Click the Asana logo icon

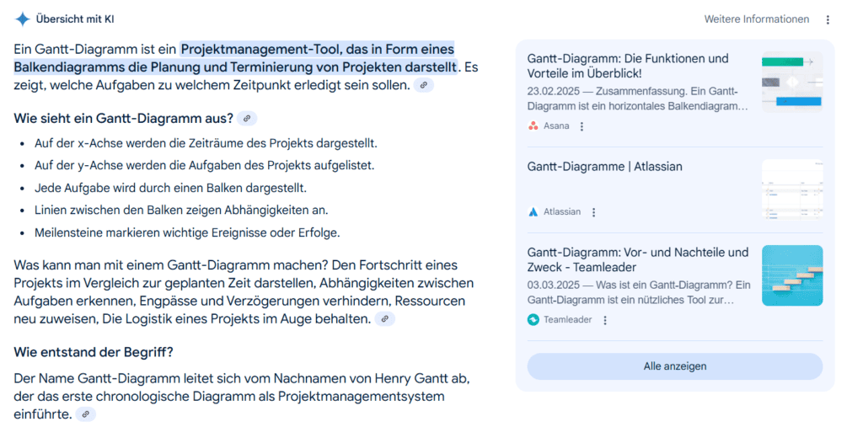click(x=533, y=126)
